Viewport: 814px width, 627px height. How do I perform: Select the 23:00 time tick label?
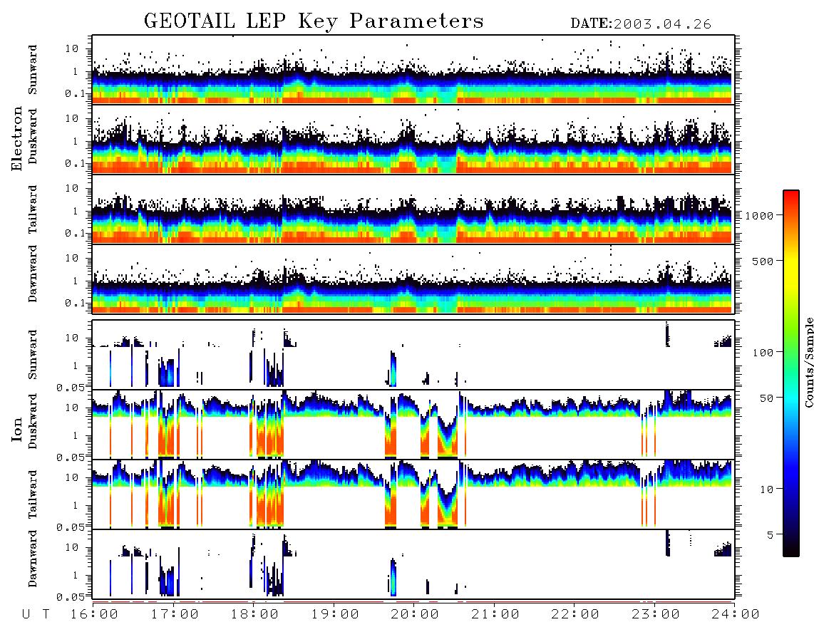point(655,615)
